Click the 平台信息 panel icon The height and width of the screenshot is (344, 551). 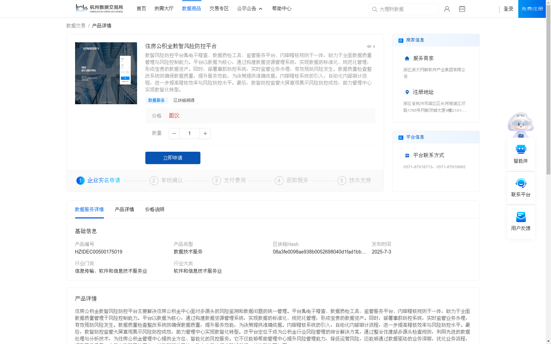(401, 137)
